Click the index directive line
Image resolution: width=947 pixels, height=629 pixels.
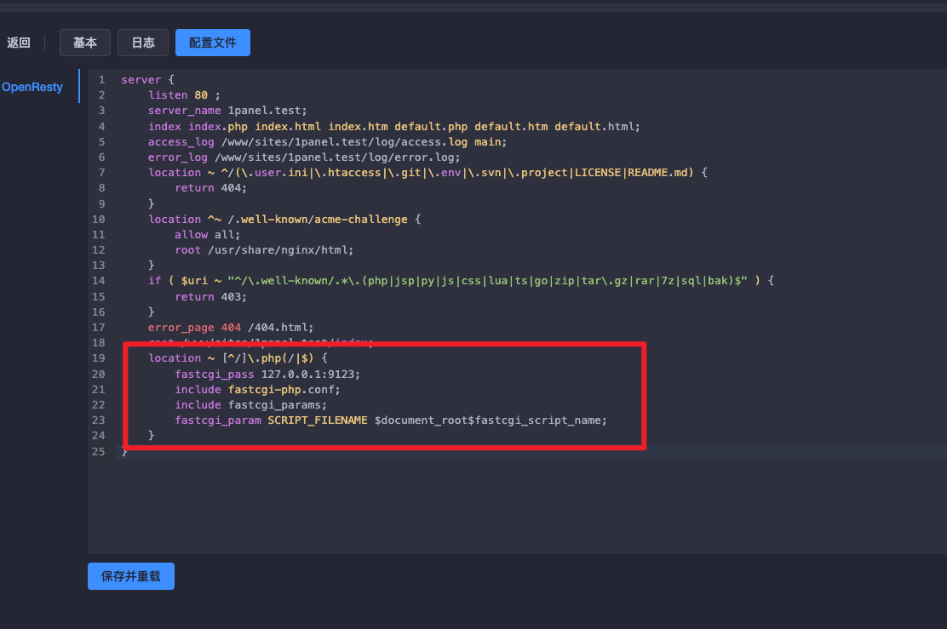point(393,126)
